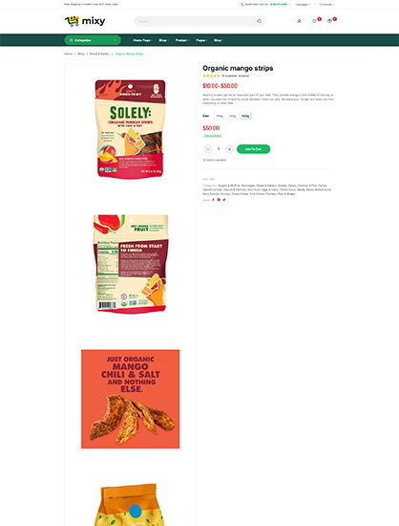The width and height of the screenshot is (399, 526).
Task: Open the user account icon
Action: click(x=299, y=21)
